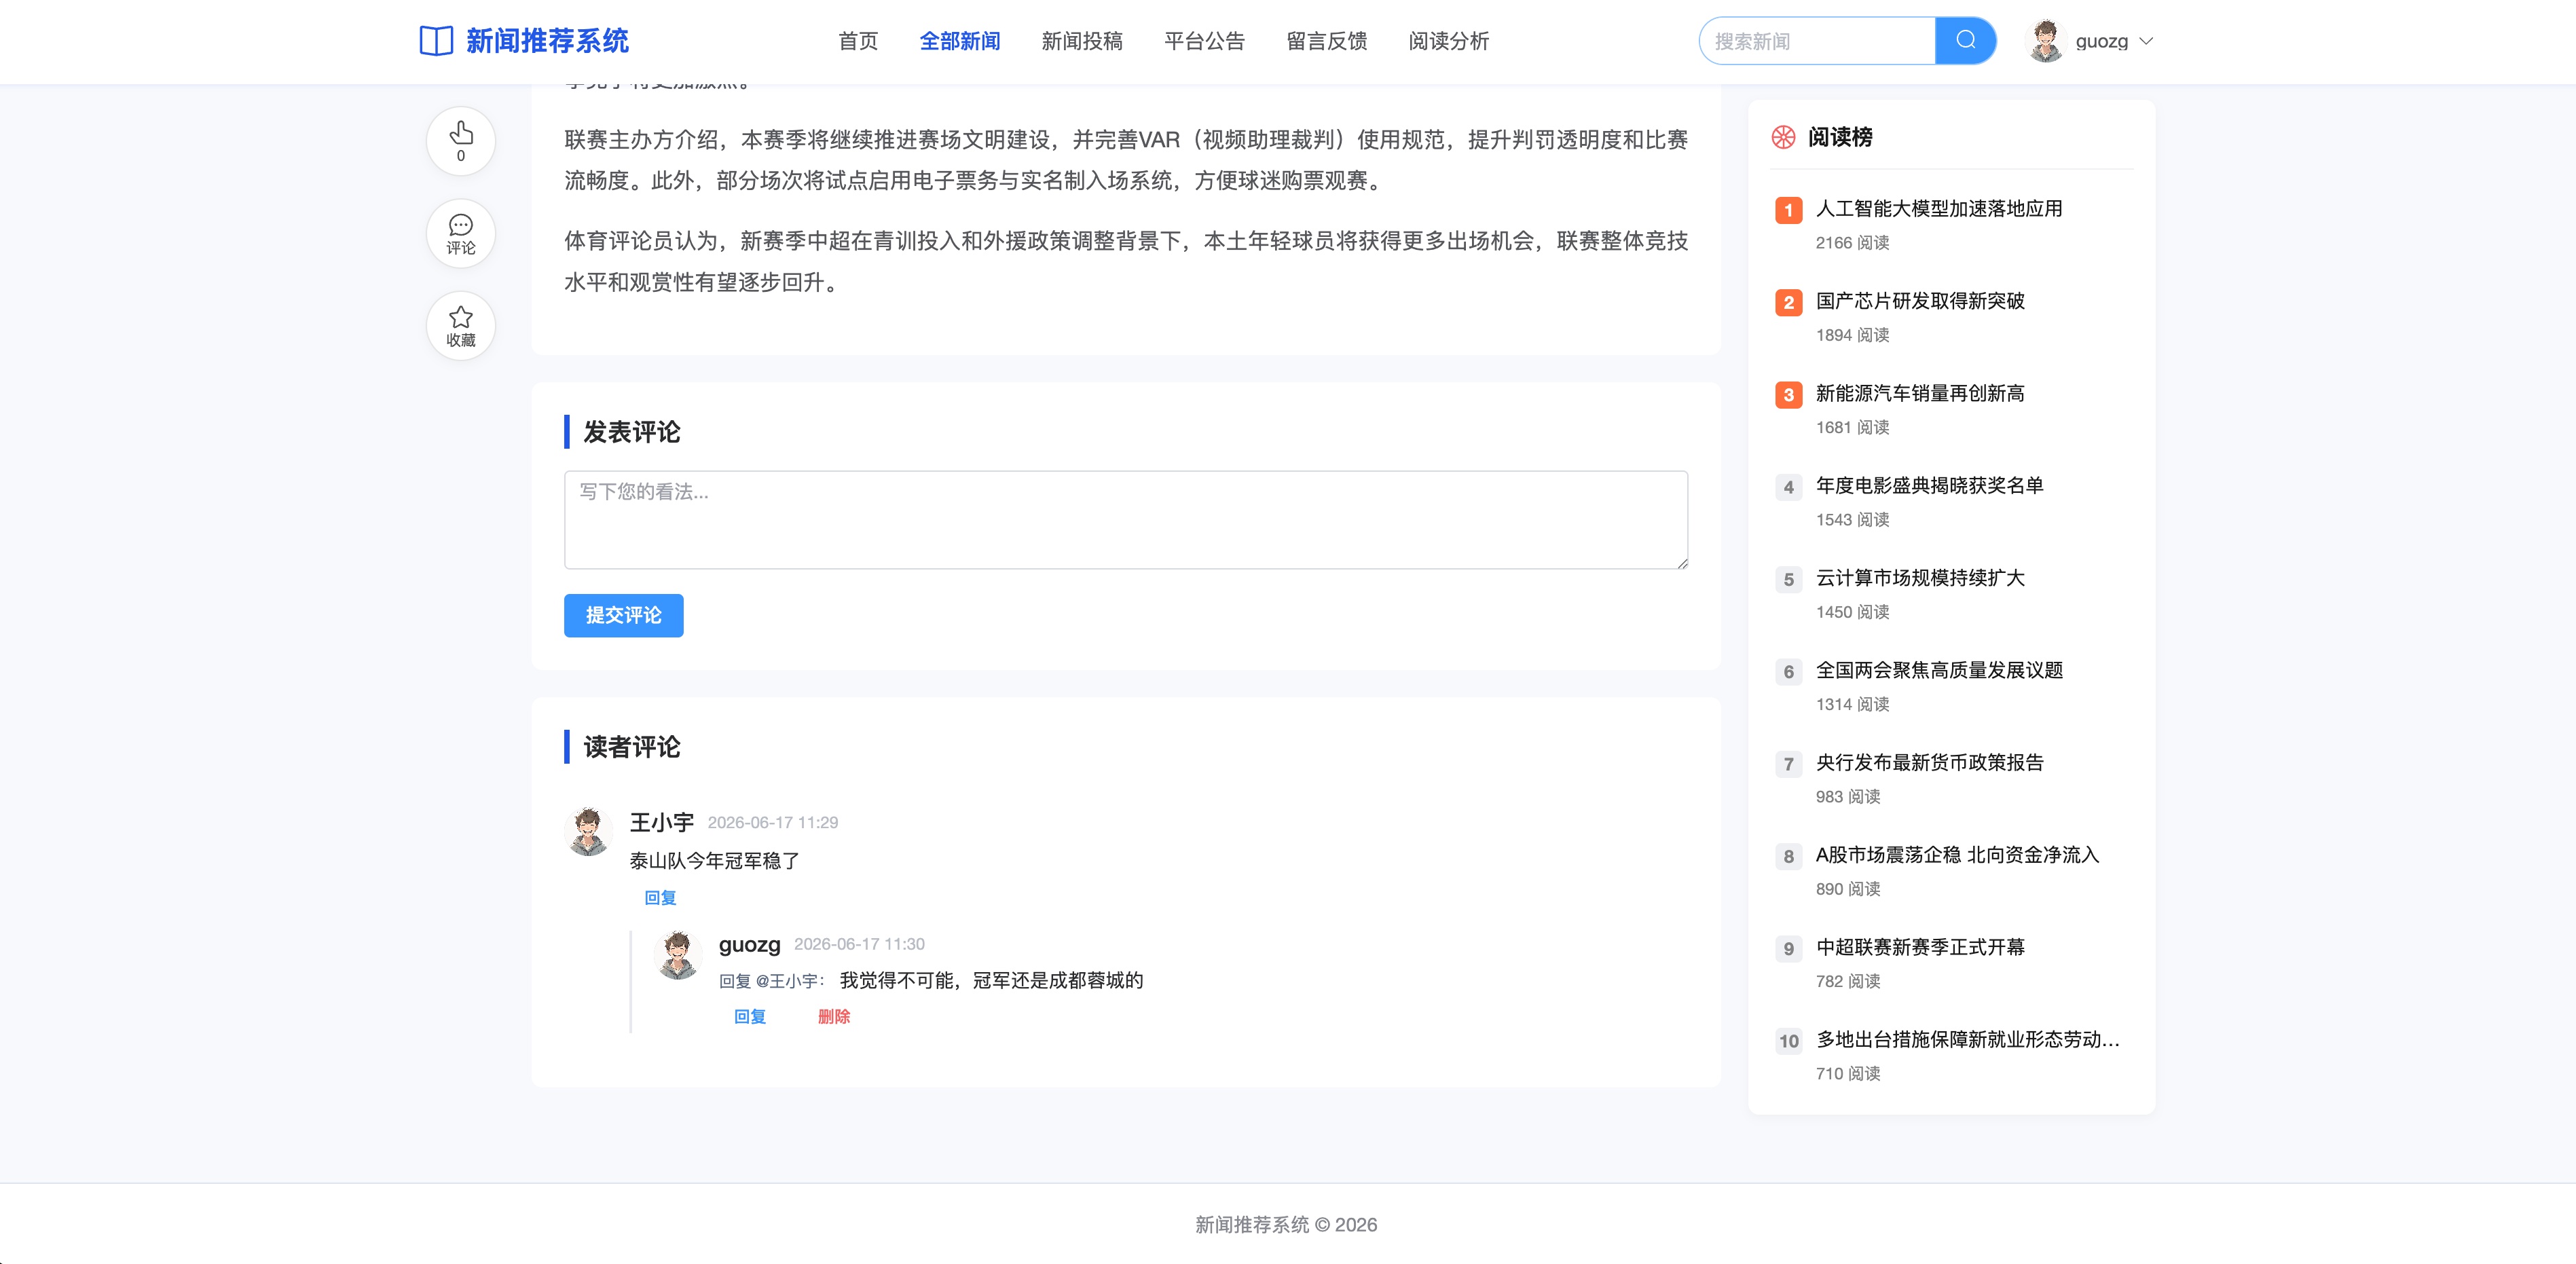Open guozg avatar in top bar

tap(2045, 41)
